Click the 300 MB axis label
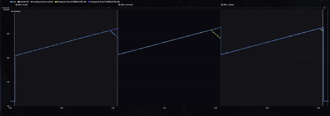 pyautogui.click(x=6, y=9)
